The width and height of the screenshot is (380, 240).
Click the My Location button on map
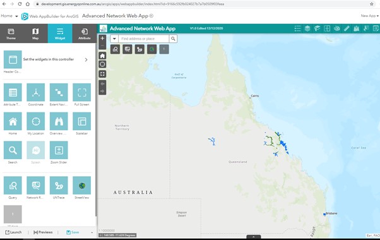tap(102, 64)
